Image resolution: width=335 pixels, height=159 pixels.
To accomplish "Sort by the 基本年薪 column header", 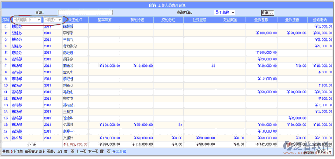I will [105, 20].
